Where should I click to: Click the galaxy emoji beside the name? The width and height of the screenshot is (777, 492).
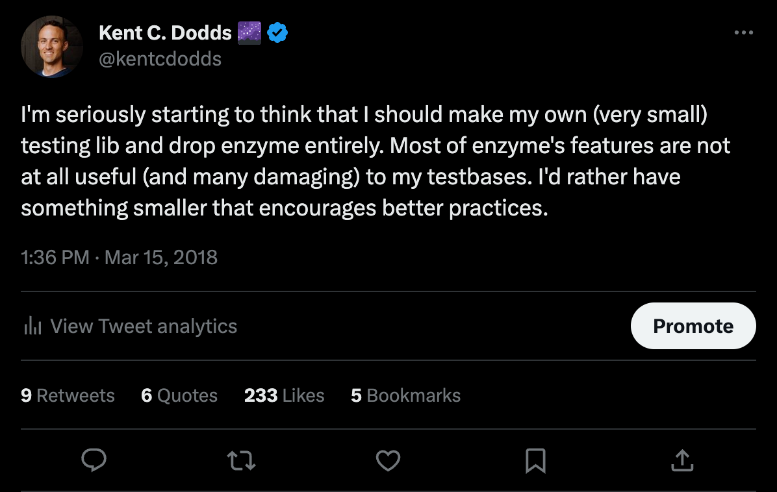pyautogui.click(x=249, y=32)
